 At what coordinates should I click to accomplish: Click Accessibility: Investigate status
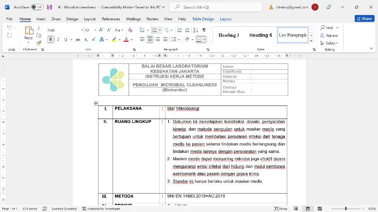coord(101,209)
